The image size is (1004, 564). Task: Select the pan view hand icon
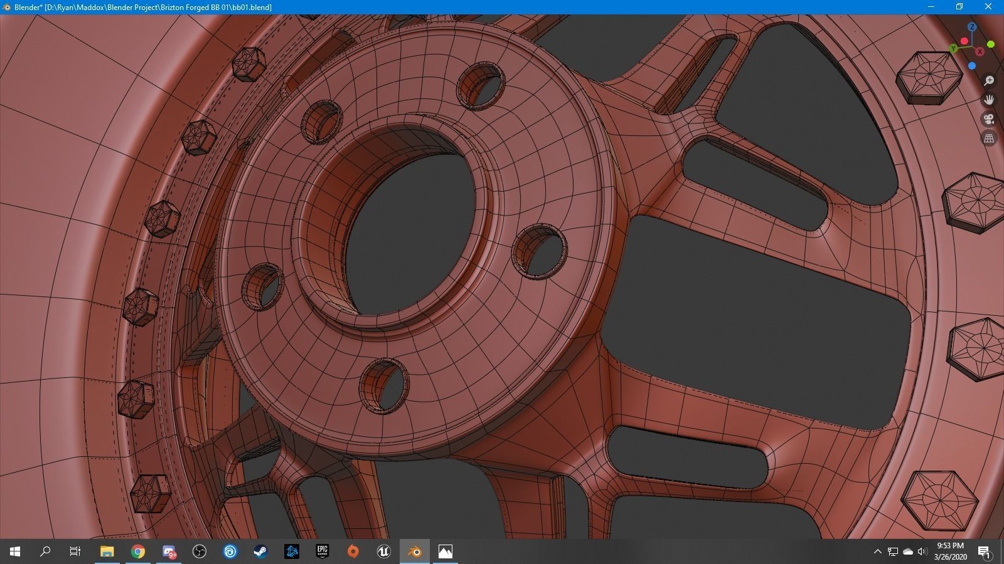[x=989, y=100]
